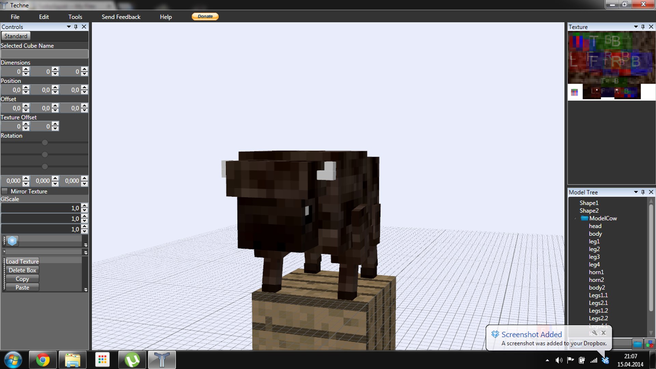Close the Model Tree panel
The image size is (656, 369).
[x=651, y=192]
